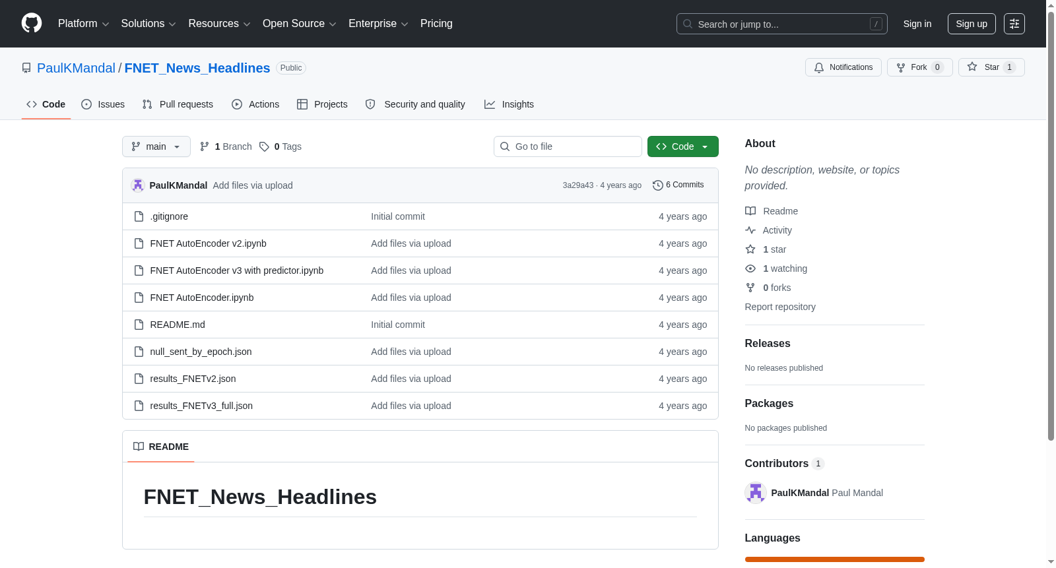
Task: Click the tag icon next to 0 Tags
Action: (x=264, y=146)
